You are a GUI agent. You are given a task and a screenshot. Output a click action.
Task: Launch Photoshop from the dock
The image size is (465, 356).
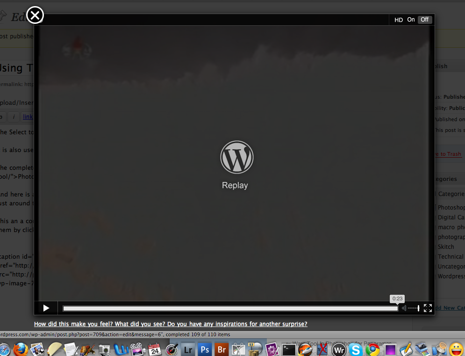click(x=205, y=349)
